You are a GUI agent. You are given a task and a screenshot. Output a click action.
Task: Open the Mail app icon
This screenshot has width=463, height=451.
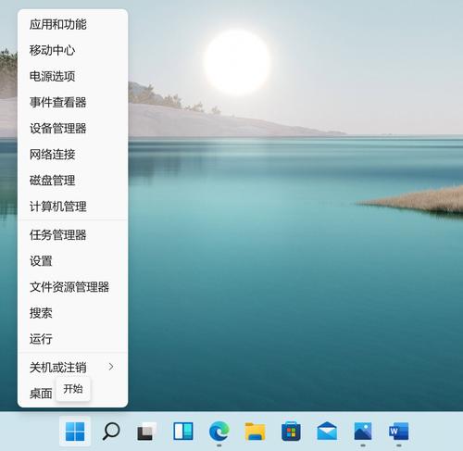(327, 432)
